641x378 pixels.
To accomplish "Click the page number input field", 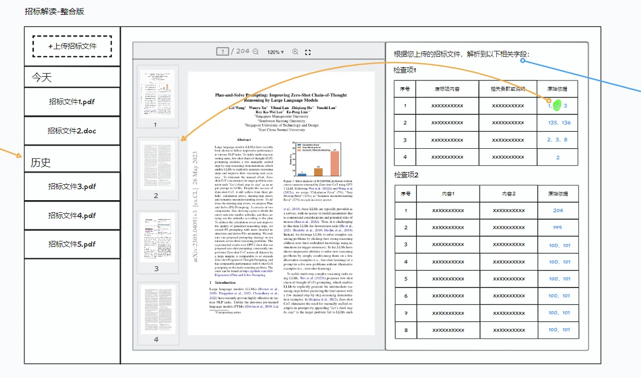I will [x=223, y=51].
